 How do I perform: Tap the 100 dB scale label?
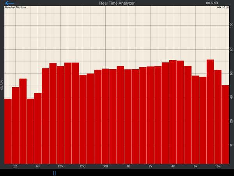click(231, 25)
